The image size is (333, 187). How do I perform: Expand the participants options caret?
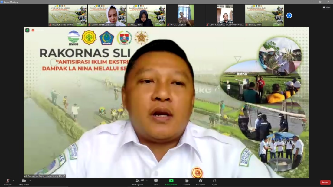click(147, 181)
